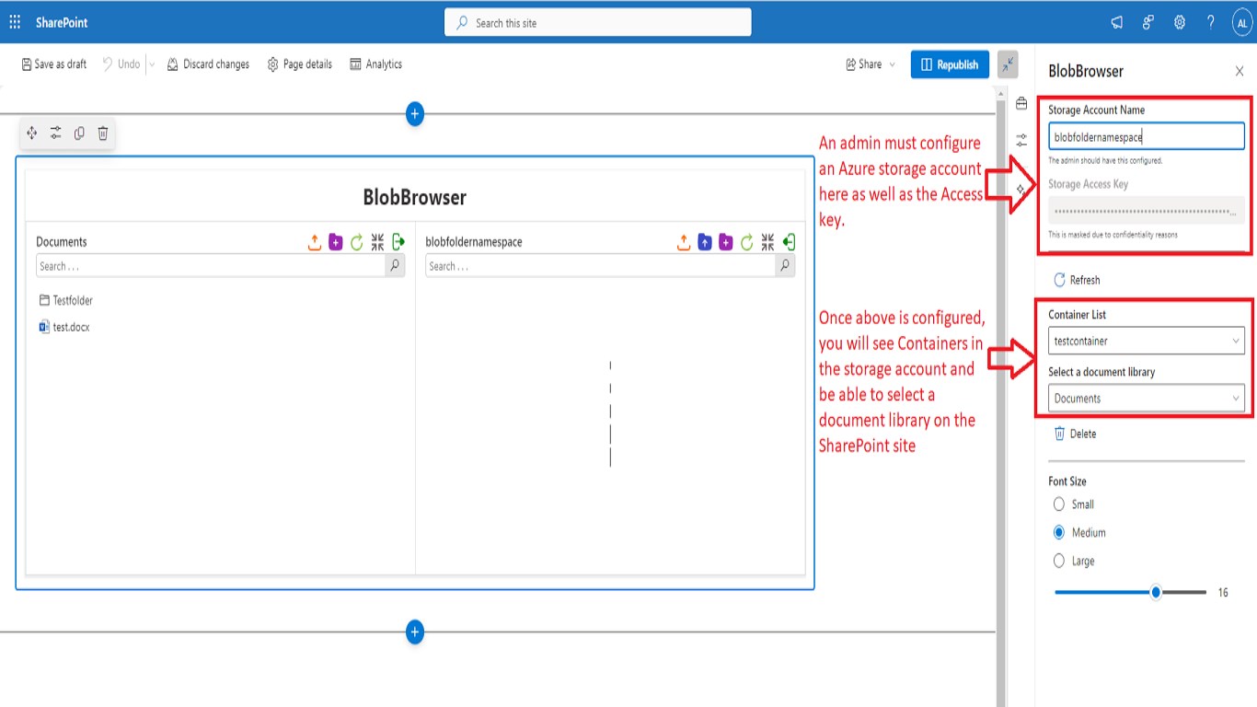This screenshot has width=1257, height=707.
Task: Click the Storage Account Name input field
Action: tap(1147, 137)
